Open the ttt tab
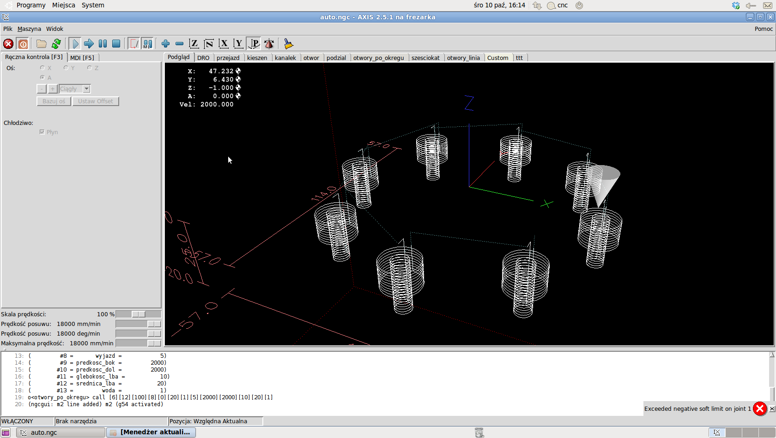The image size is (776, 438). click(x=519, y=58)
